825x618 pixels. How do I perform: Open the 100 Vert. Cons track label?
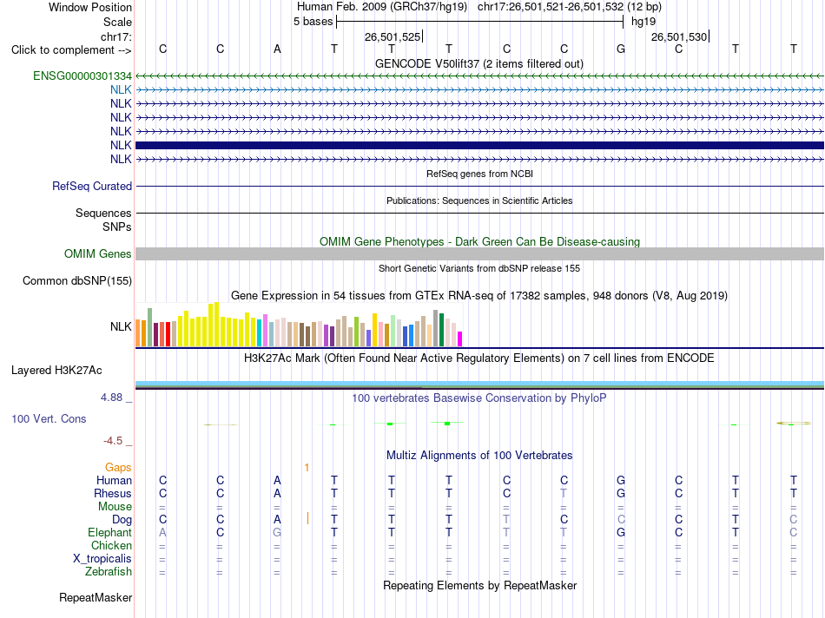pos(49,418)
